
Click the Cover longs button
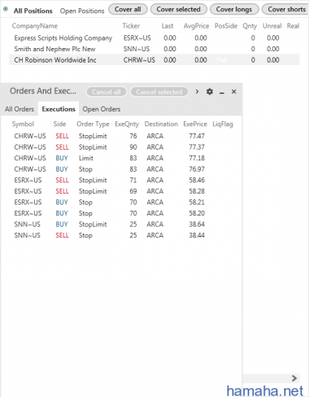pos(234,9)
